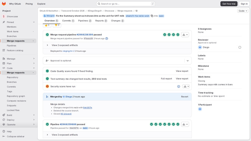Click the thumbs down reaction

point(57,25)
